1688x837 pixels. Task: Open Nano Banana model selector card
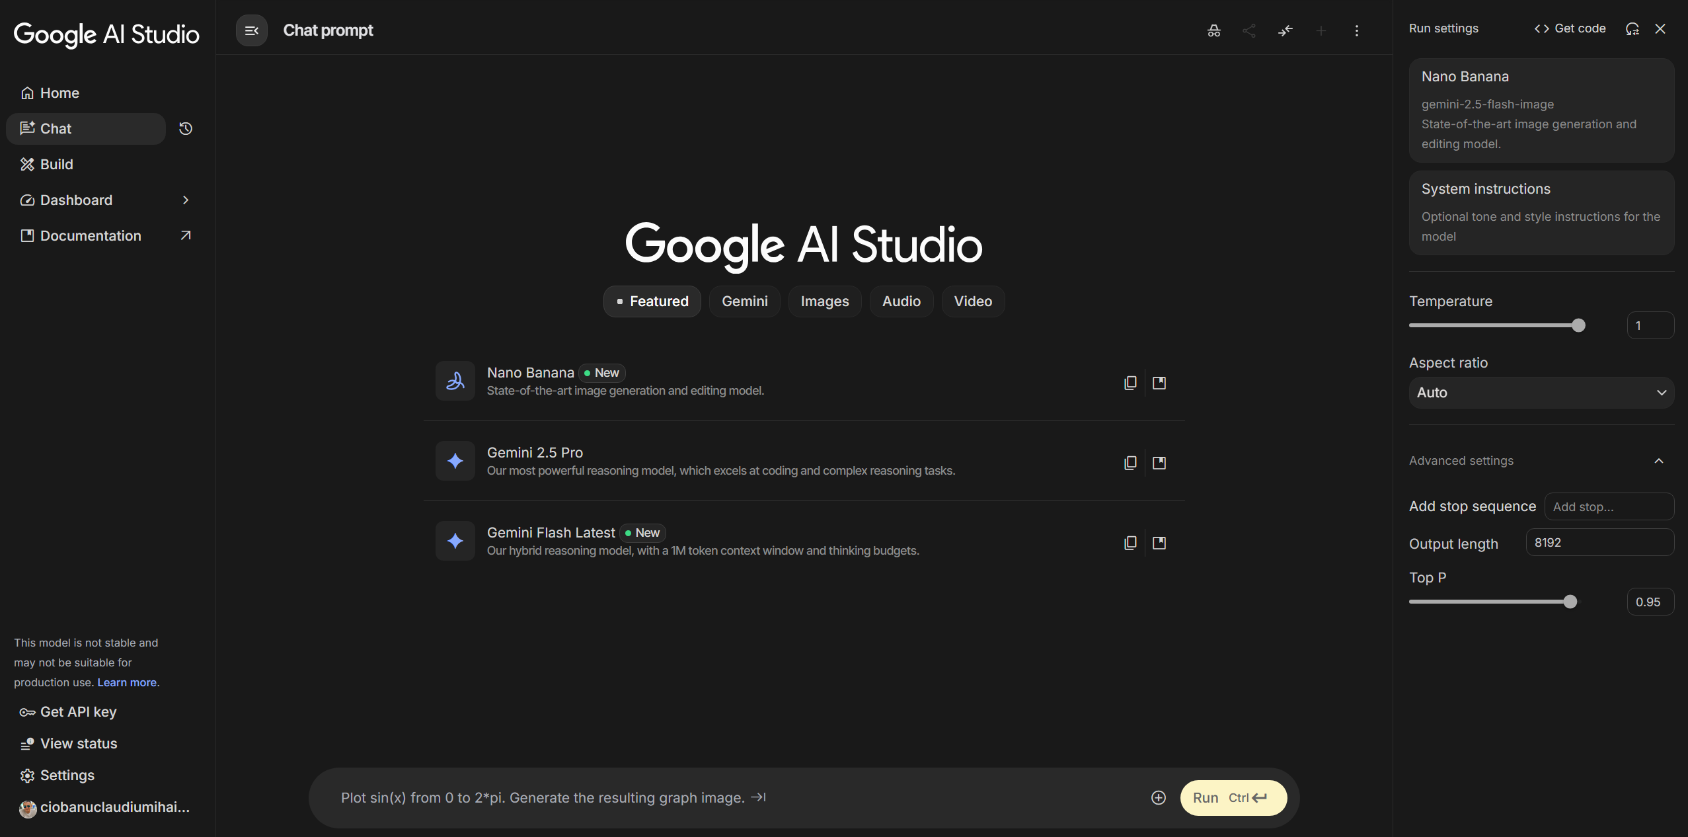click(x=1541, y=110)
